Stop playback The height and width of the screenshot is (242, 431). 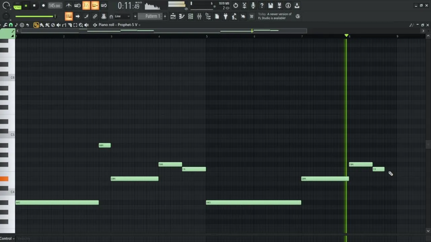34,5
